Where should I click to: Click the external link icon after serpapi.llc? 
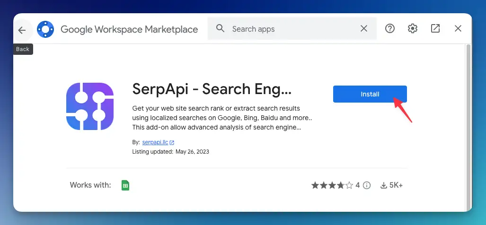coord(172,143)
